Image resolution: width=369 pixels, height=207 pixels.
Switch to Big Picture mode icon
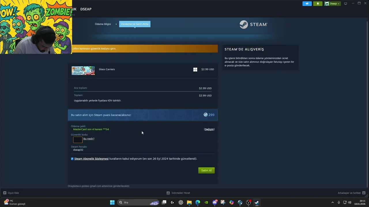point(345,3)
